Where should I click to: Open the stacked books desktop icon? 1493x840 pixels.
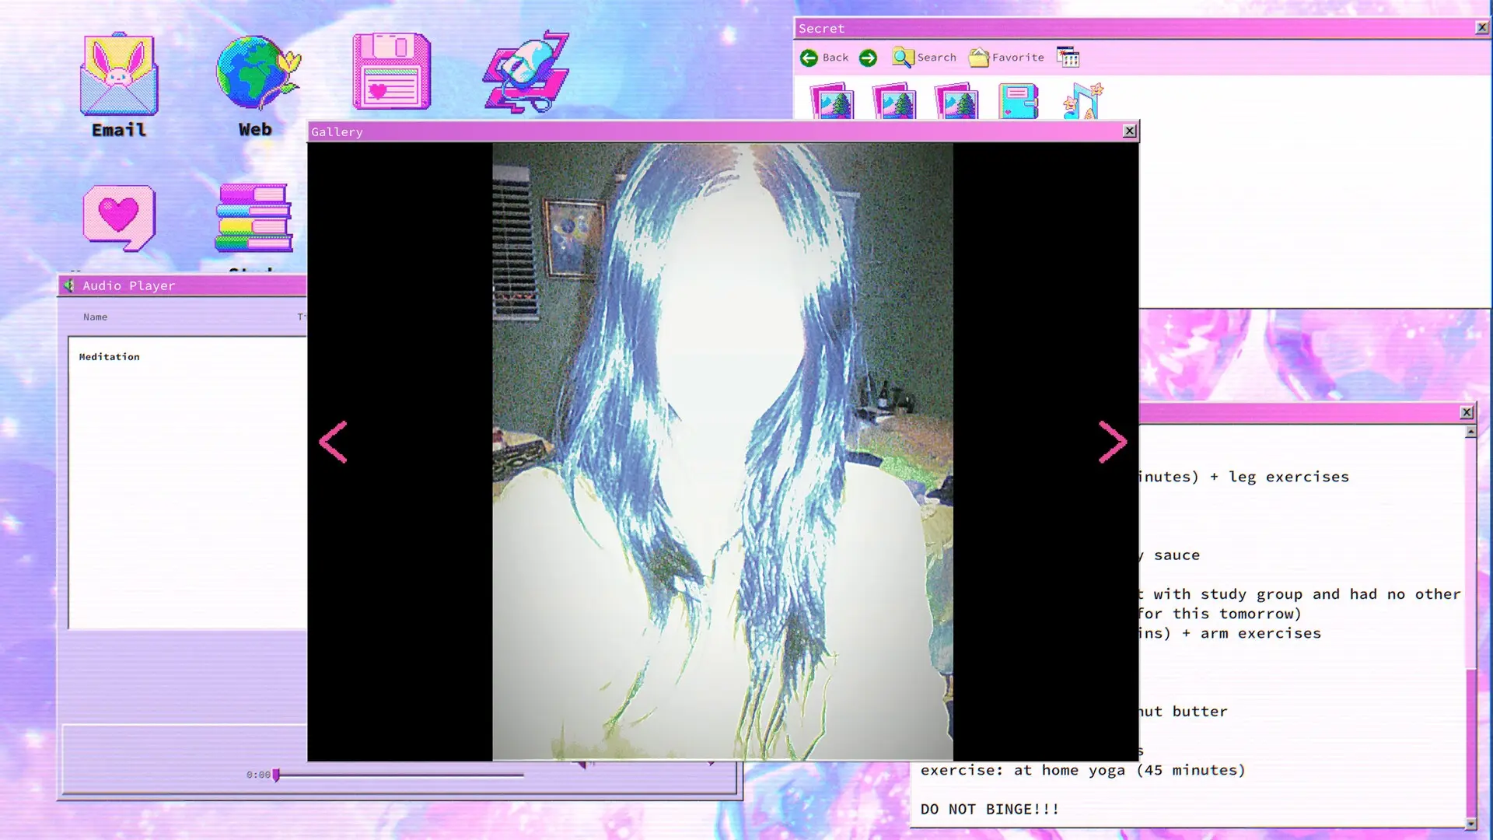pyautogui.click(x=253, y=218)
